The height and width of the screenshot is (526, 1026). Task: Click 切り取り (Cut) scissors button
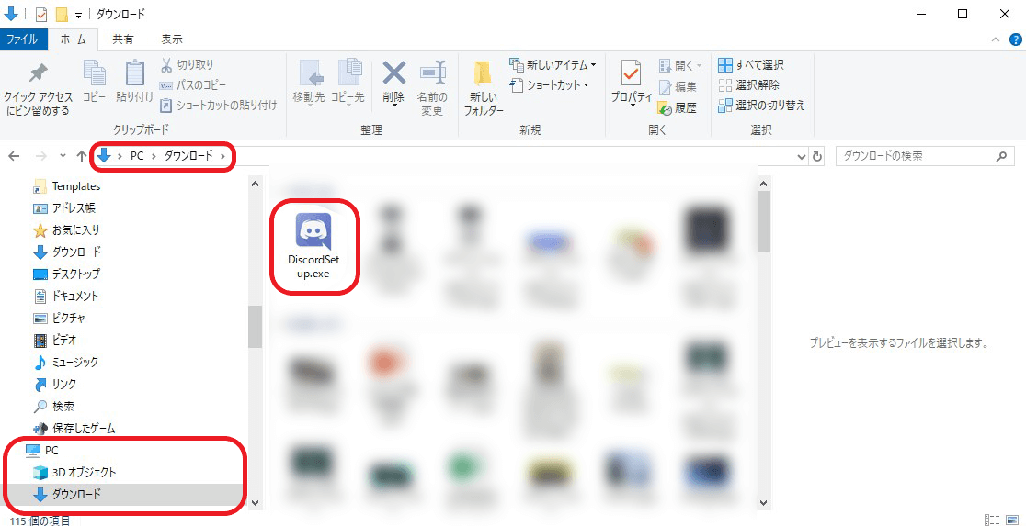tap(188, 64)
